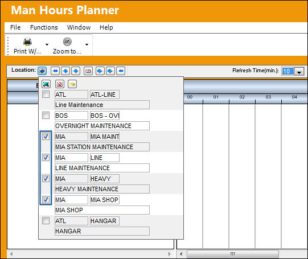
Task: Click the right arrow beside the calendar icon
Action: click(x=100, y=71)
